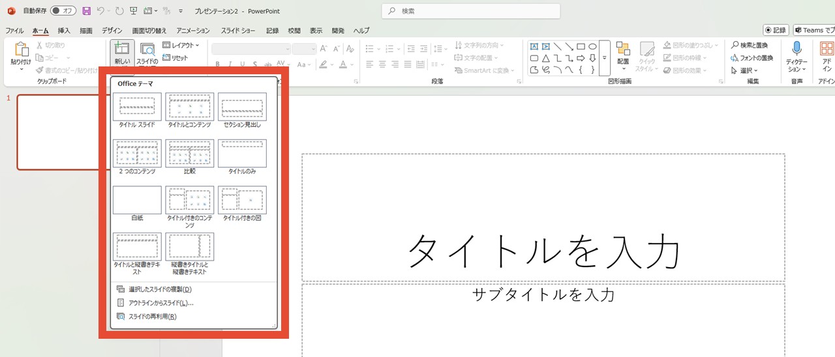Click the Redo icon in quick access

tap(119, 11)
